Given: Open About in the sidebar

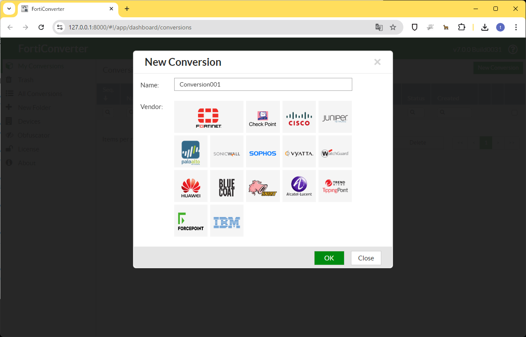Looking at the screenshot, I should point(27,163).
